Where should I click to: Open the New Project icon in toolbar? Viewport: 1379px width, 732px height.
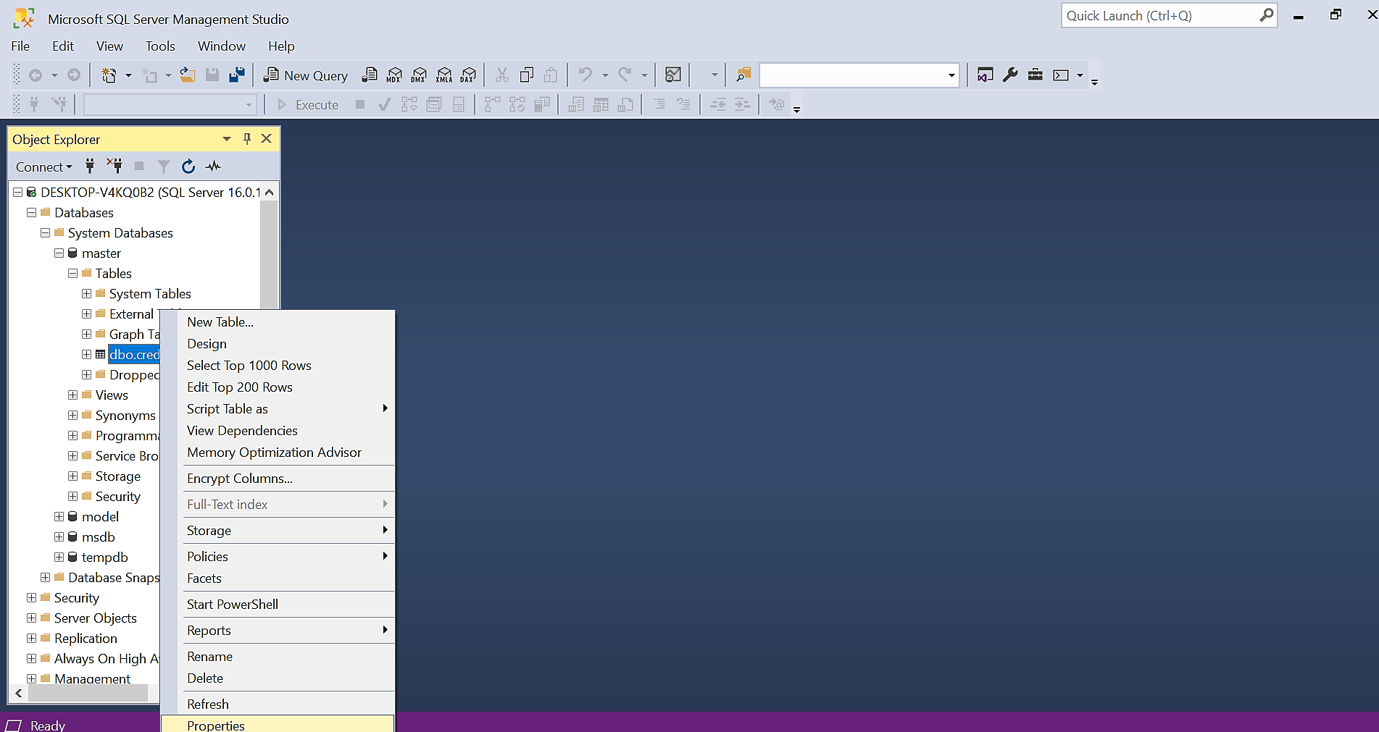[x=109, y=75]
